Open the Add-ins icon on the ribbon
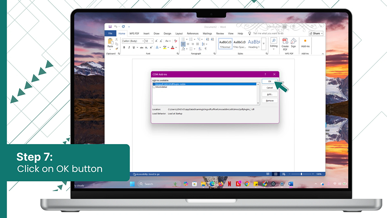The width and height of the screenshot is (387, 218). coord(305,43)
